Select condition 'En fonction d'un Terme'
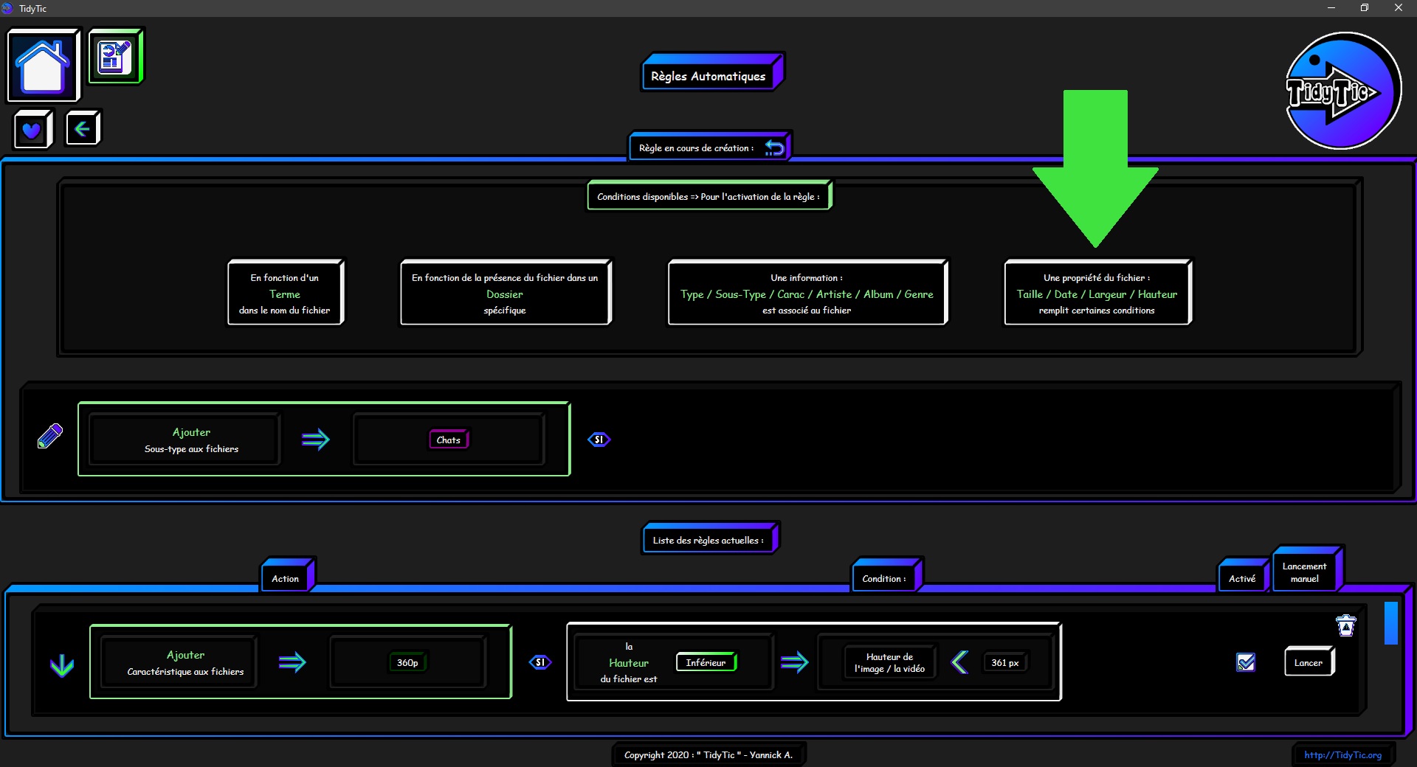The height and width of the screenshot is (767, 1417). 285,293
